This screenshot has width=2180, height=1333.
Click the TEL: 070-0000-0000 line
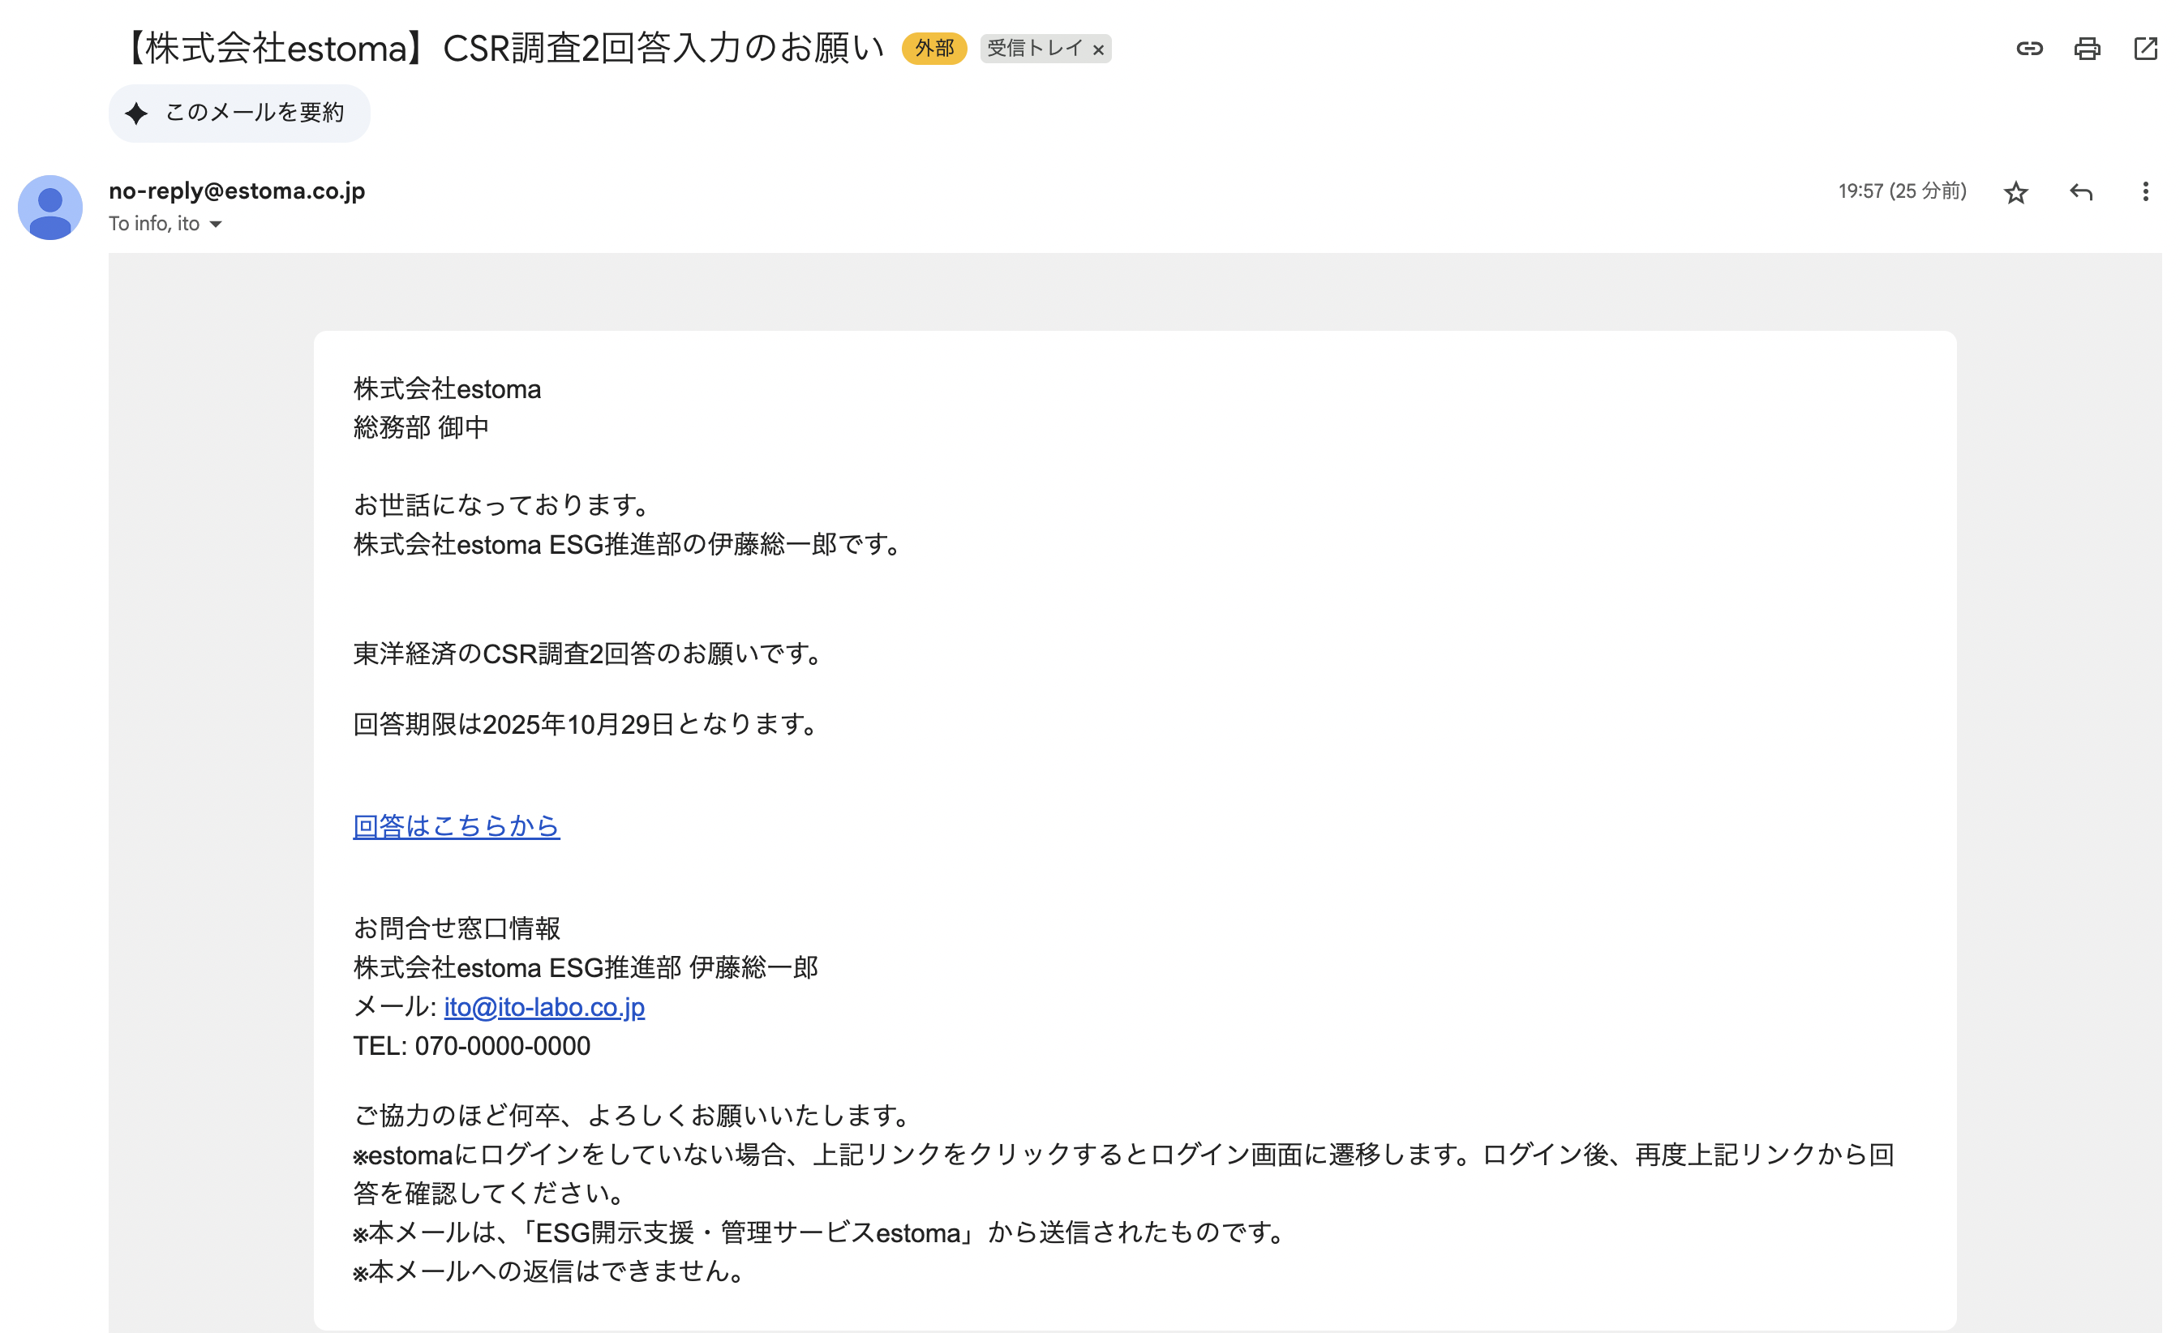pyautogui.click(x=471, y=1045)
